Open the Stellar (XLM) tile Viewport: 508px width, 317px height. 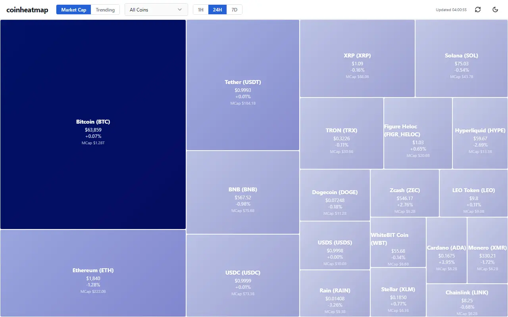coord(398,292)
